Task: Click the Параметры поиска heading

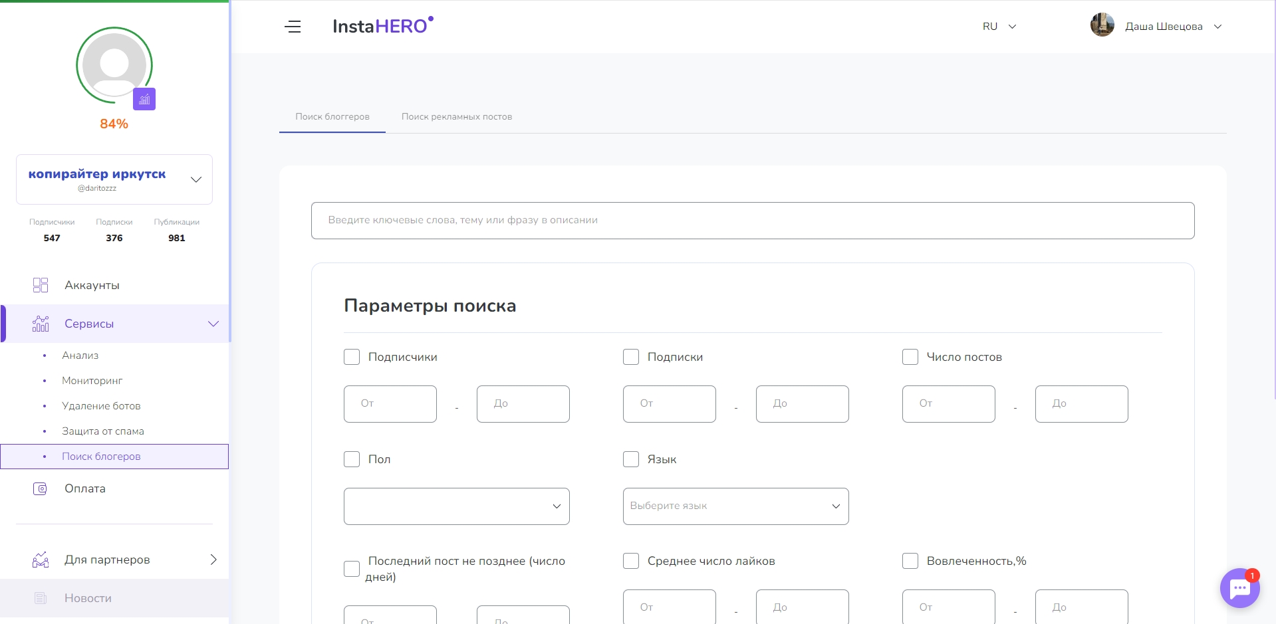Action: [430, 306]
